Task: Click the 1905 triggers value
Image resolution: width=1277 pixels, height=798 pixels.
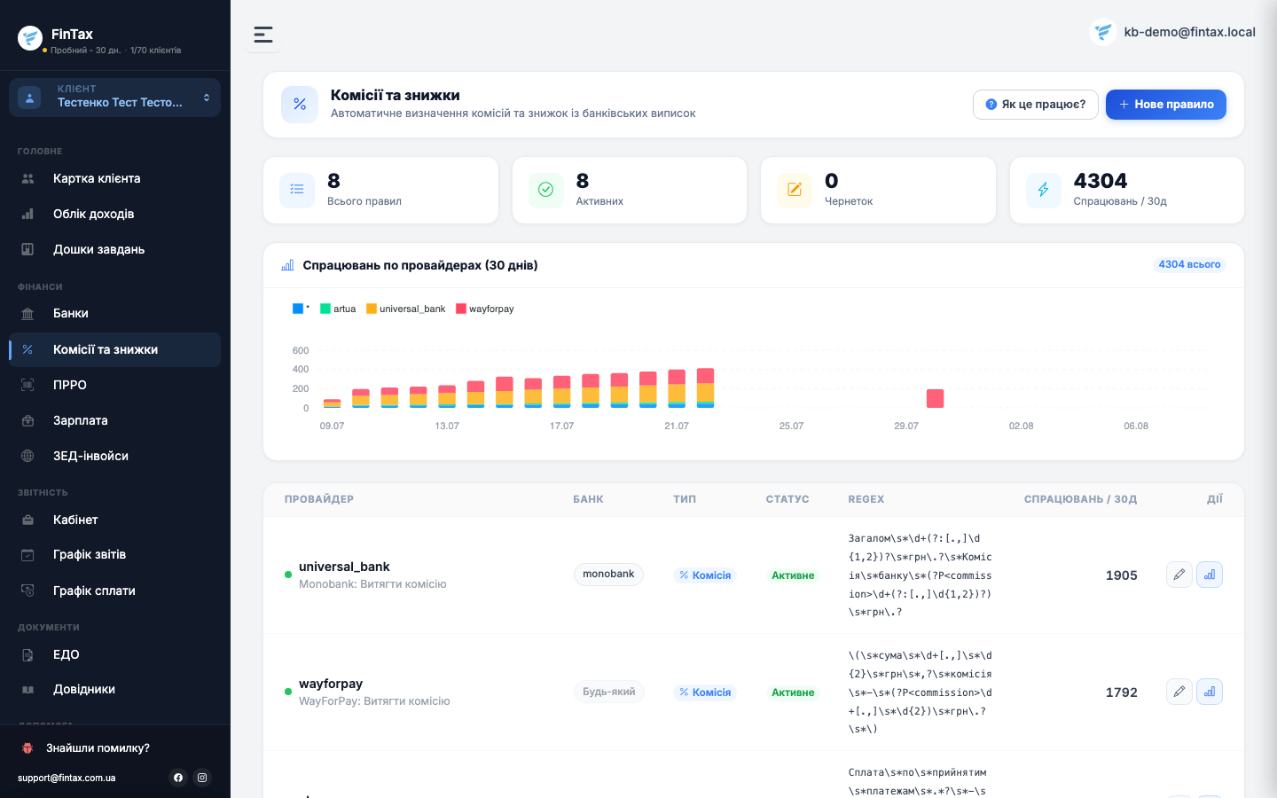Action: pos(1122,575)
